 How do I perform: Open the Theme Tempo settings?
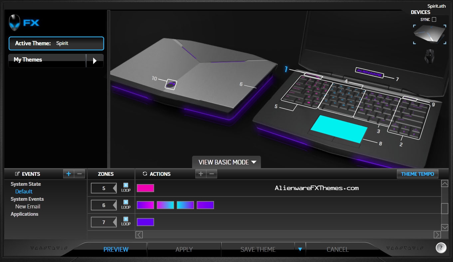(x=417, y=174)
